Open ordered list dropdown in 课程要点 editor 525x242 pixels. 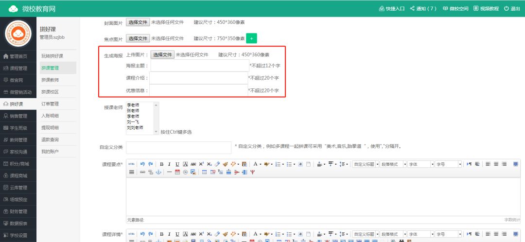[283, 164]
